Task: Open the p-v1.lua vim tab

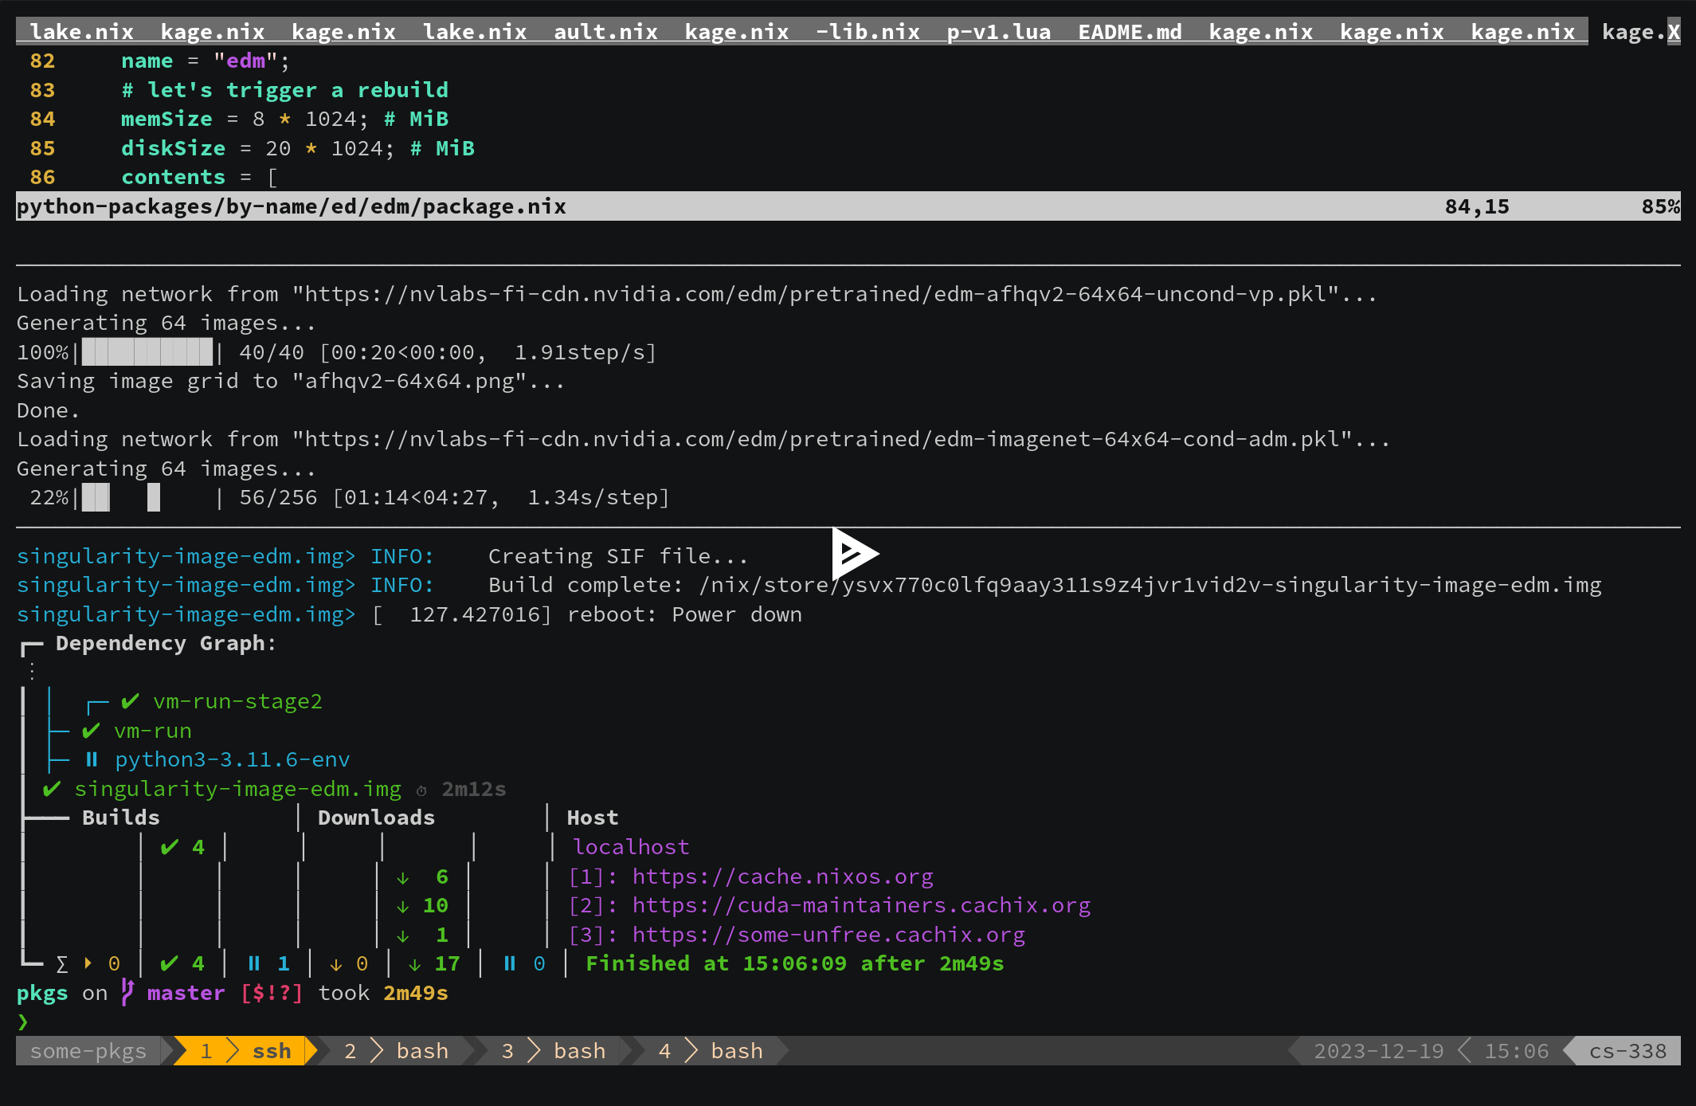Action: click(998, 32)
